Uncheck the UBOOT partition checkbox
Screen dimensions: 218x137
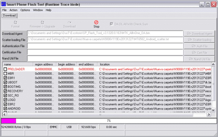coord(5,82)
